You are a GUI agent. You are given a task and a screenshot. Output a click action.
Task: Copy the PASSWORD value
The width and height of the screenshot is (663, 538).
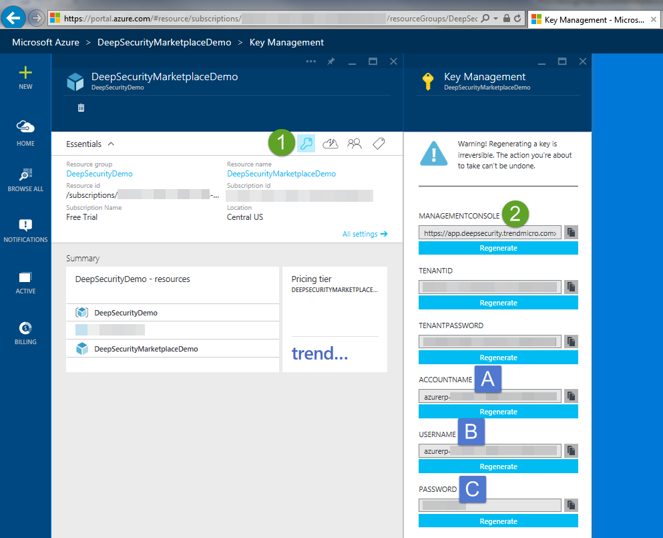tap(571, 505)
